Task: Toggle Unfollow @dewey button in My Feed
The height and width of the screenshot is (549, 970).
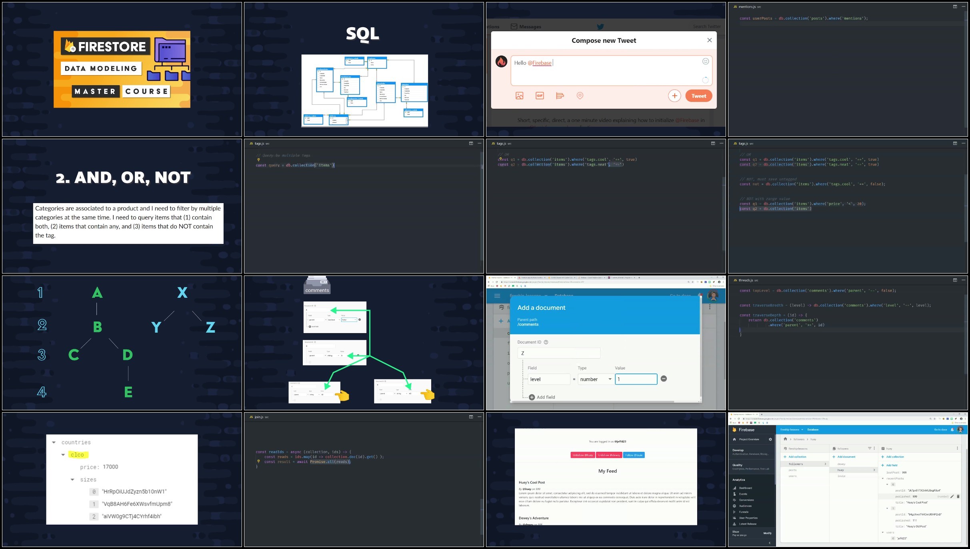Action: coord(609,455)
